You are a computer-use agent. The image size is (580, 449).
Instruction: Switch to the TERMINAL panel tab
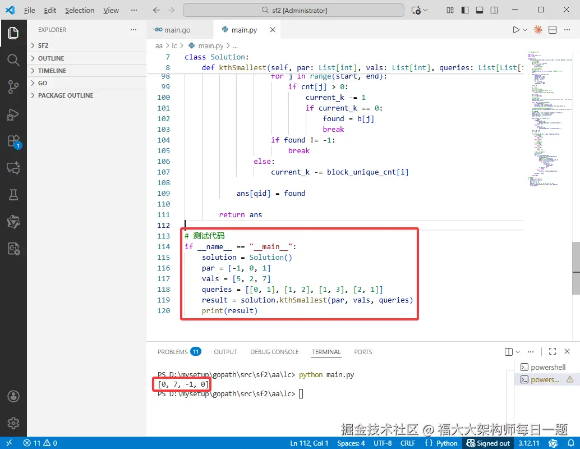point(326,352)
